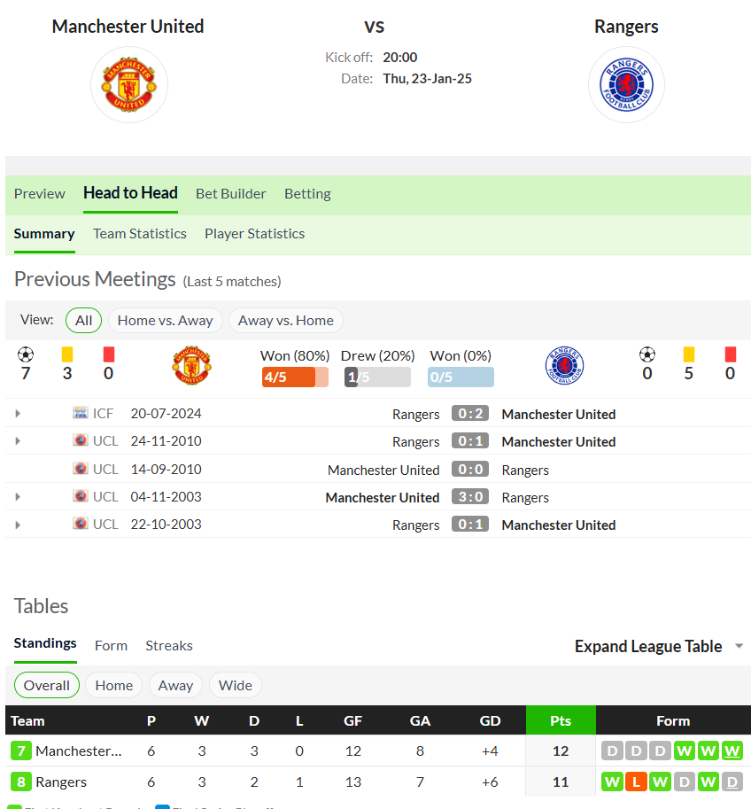The image size is (751, 809).
Task: Click the large Rangers crest at top
Action: 626,84
